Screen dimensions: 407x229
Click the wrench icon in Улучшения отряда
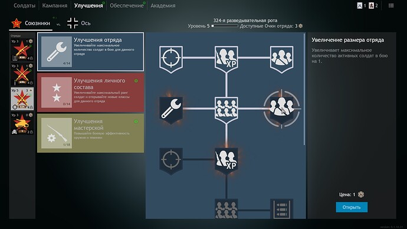(57, 52)
